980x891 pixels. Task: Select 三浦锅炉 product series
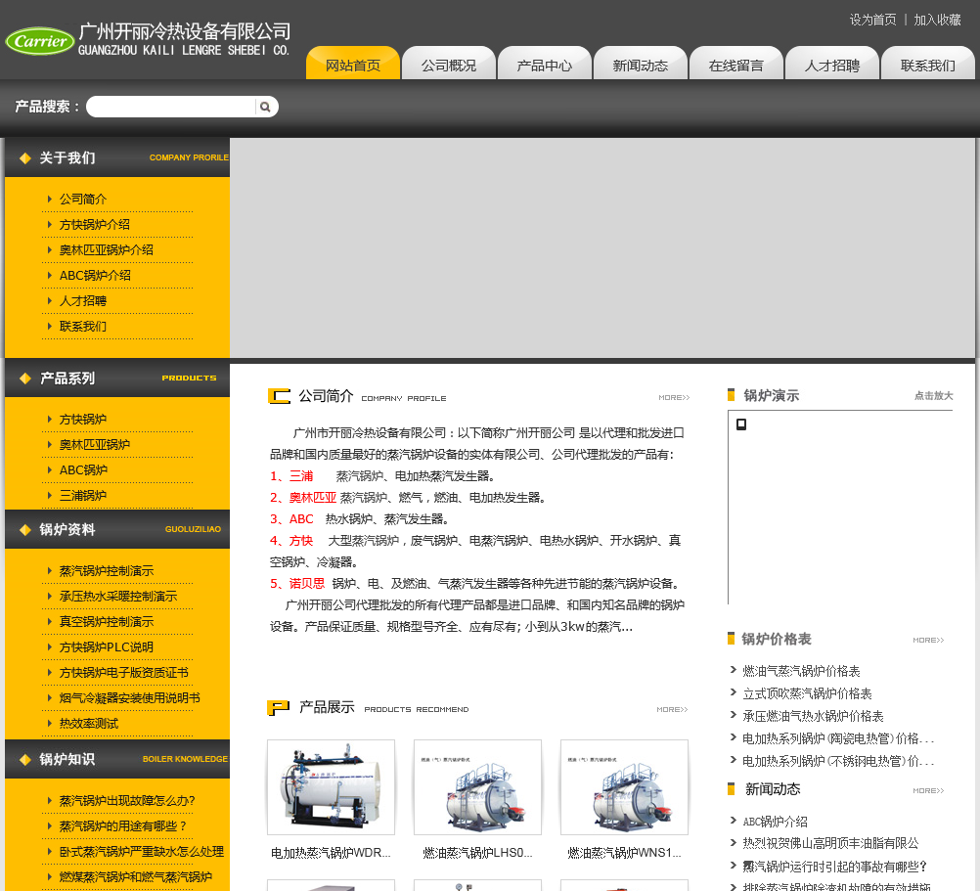coord(83,496)
